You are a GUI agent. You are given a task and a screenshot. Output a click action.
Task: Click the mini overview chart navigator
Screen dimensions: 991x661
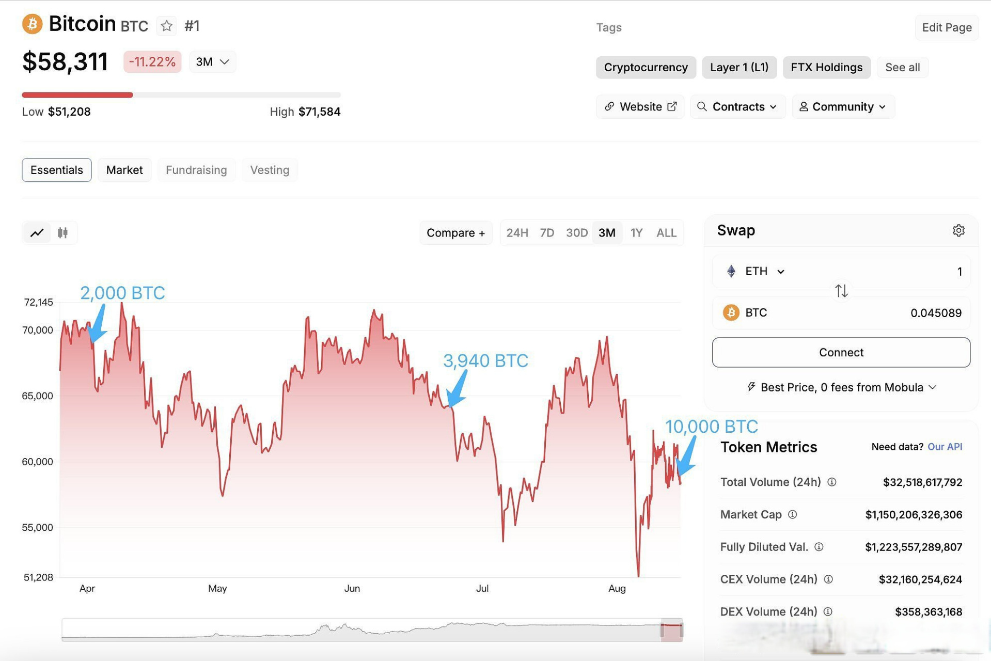pyautogui.click(x=372, y=630)
